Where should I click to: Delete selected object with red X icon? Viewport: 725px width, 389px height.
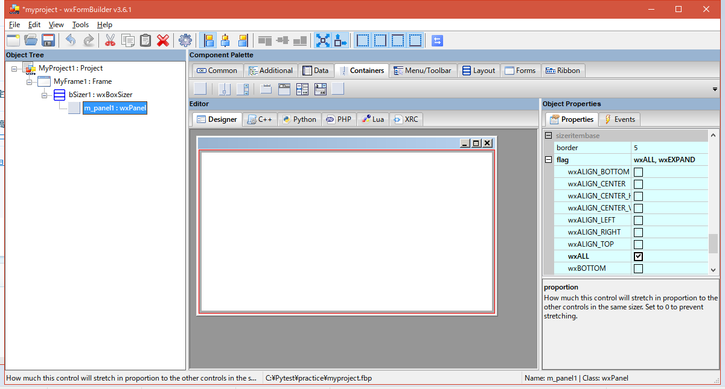pos(162,40)
